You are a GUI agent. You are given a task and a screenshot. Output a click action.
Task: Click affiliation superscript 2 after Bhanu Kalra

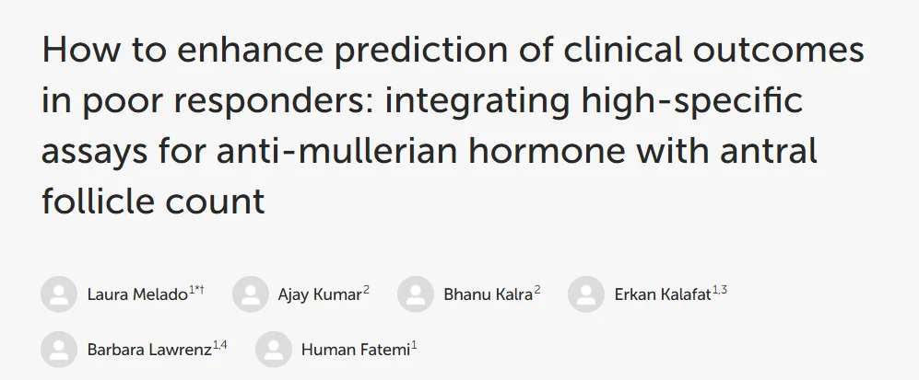(x=537, y=290)
